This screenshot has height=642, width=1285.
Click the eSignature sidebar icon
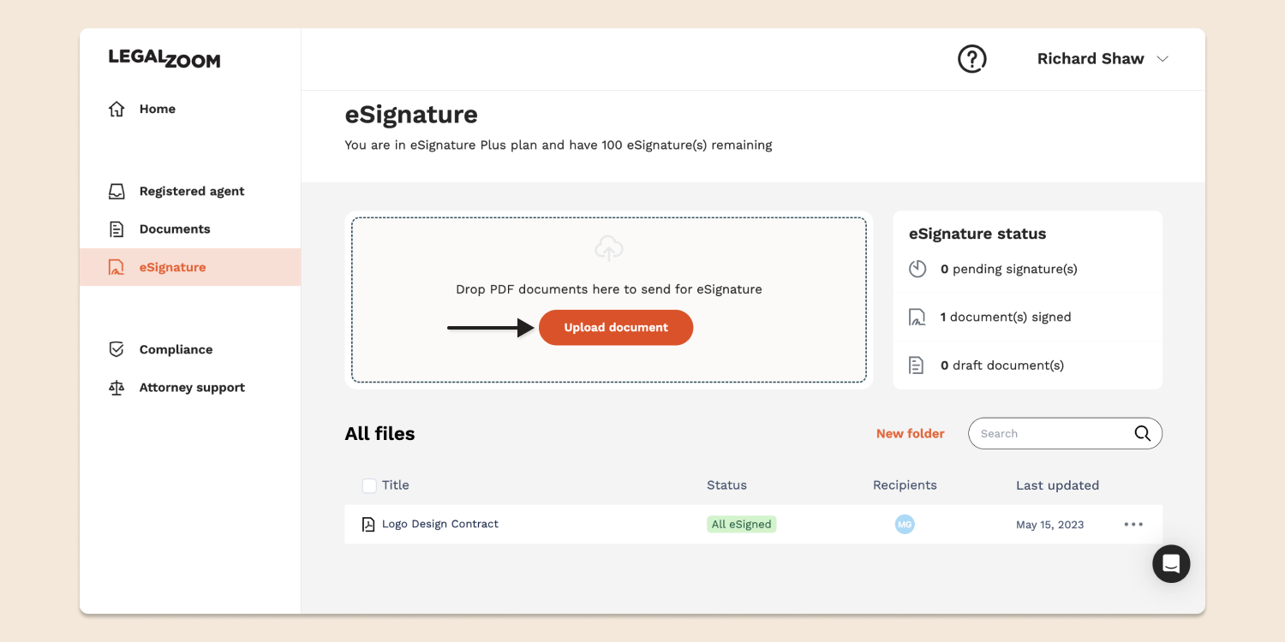click(x=117, y=267)
